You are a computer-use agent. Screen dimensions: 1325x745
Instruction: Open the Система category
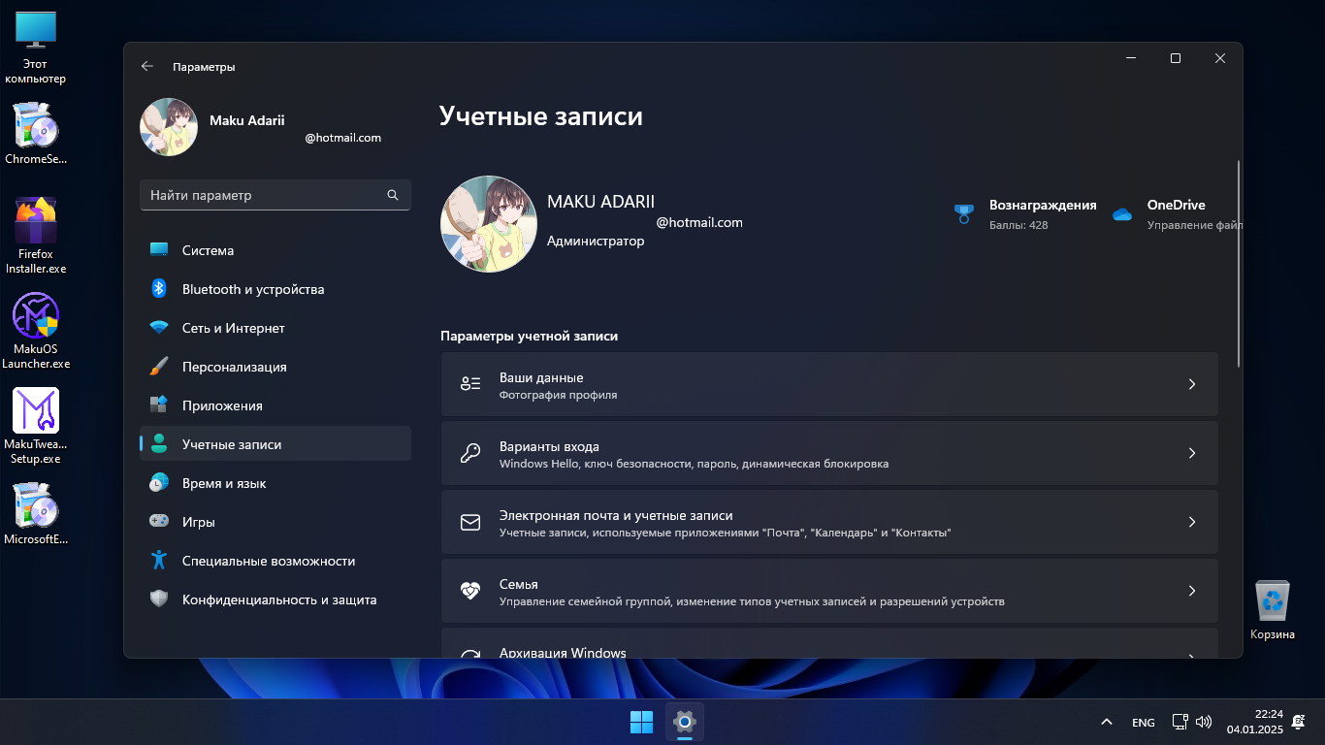point(275,250)
